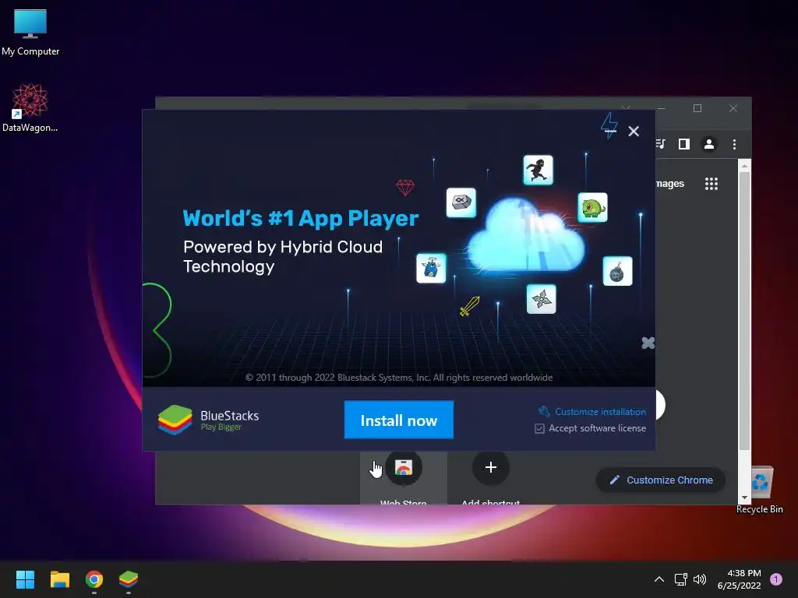Click the lightning bolt icon in the installer
This screenshot has height=598, width=798.
coord(609,125)
